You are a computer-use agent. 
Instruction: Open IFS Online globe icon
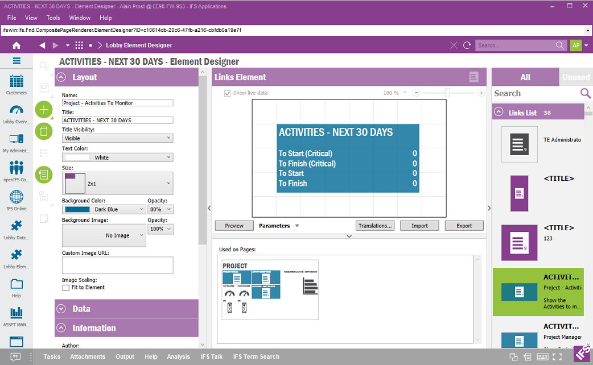click(x=17, y=200)
